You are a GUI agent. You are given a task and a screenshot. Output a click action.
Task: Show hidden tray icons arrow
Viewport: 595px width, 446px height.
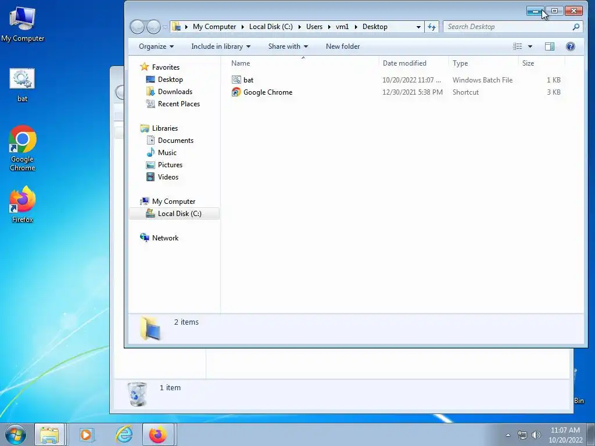[508, 435]
